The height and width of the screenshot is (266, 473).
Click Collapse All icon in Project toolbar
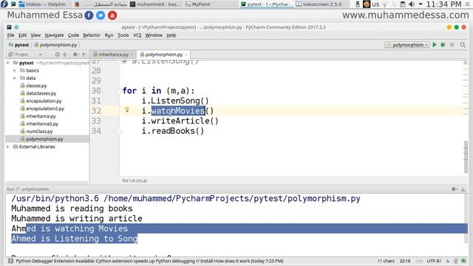tap(65, 54)
